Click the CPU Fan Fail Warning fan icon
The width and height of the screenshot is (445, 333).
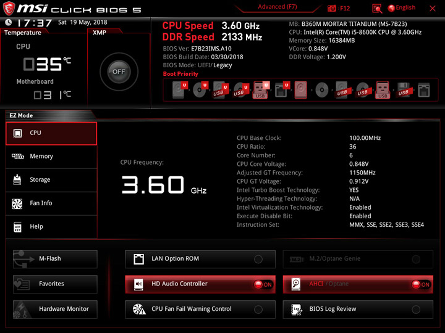(x=139, y=309)
